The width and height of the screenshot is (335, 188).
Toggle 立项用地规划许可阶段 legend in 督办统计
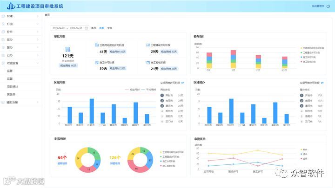point(312,48)
